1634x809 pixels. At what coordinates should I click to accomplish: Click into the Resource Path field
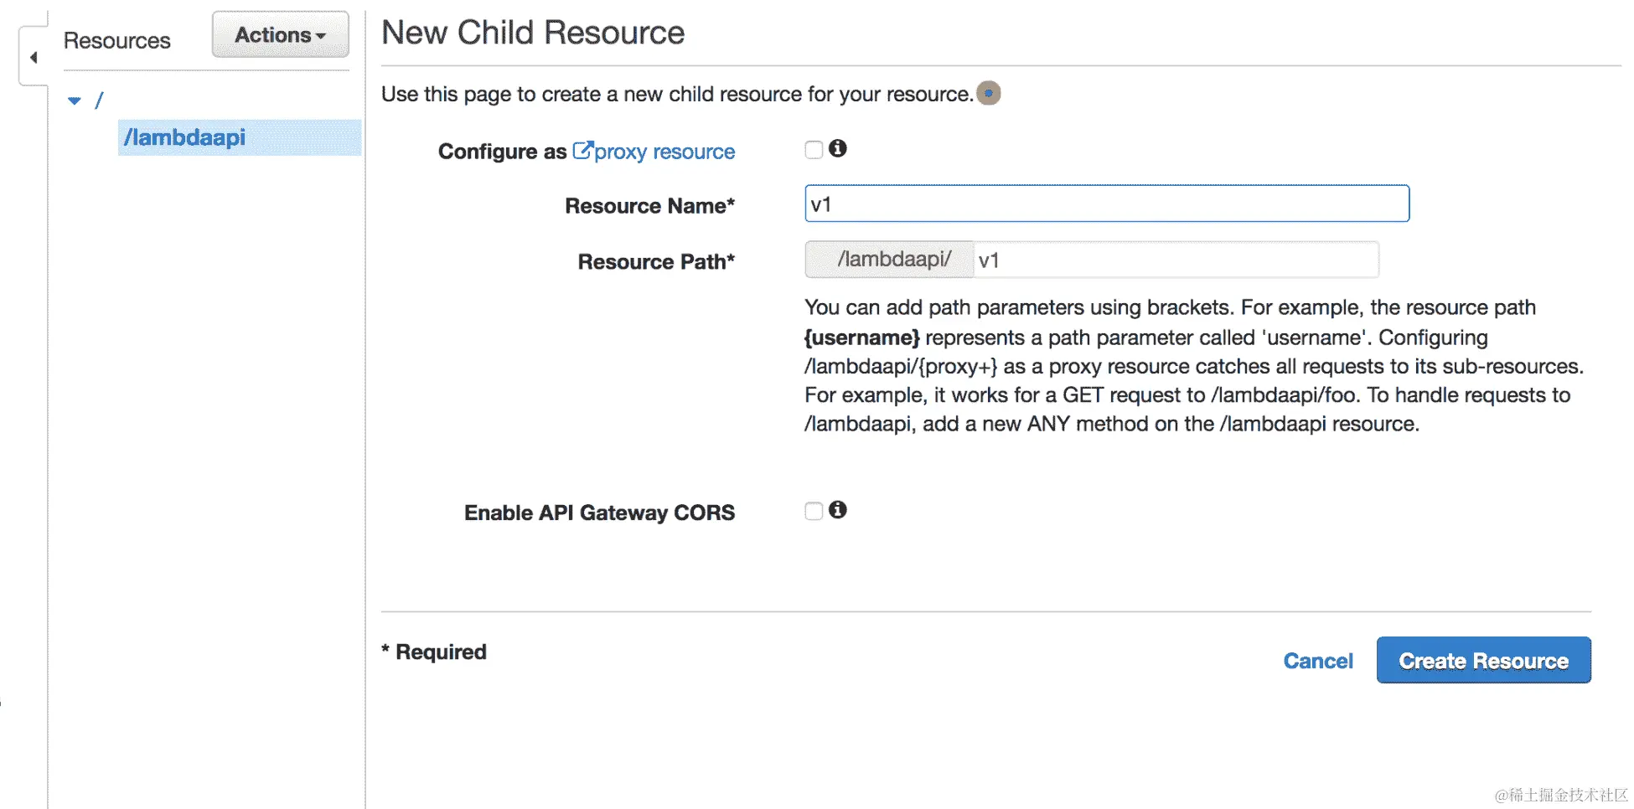tap(1175, 260)
